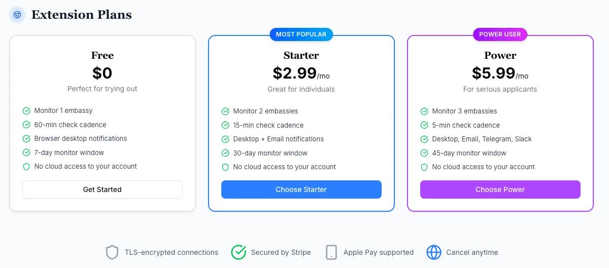Click the checkmark beside Desktop, Email, Telegram, Slack

pyautogui.click(x=424, y=139)
